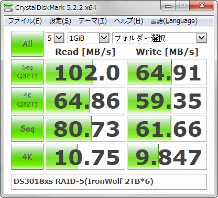Start the 4K benchmark test
Image resolution: width=218 pixels, height=198 pixels.
(x=27, y=157)
